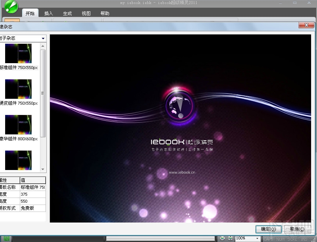Screen dimensions: 317x242
Task: Click the first view mode icon in status bar
Action: pyautogui.click(x=222, y=238)
